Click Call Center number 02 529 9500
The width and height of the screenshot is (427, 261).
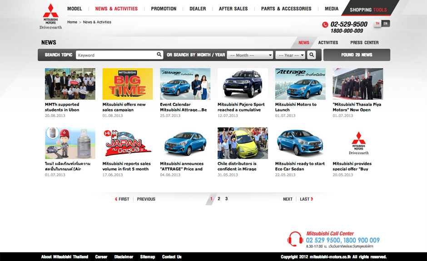pyautogui.click(x=323, y=240)
